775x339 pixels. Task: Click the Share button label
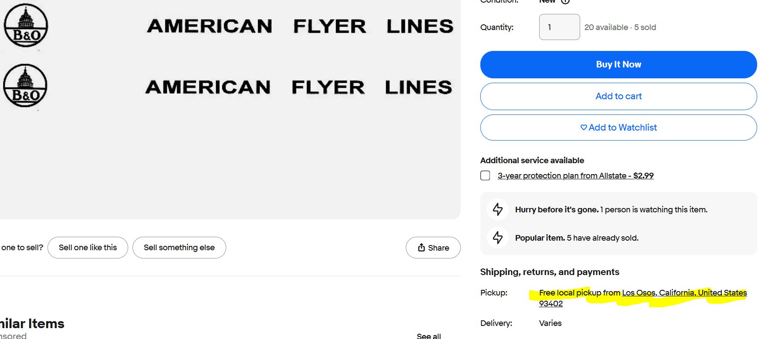click(438, 248)
